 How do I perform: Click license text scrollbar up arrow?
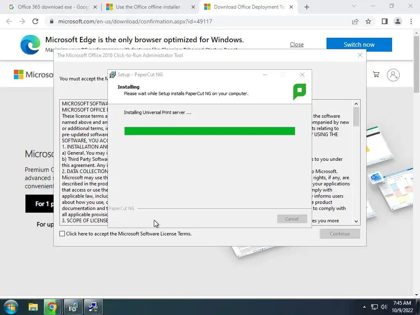[x=356, y=104]
